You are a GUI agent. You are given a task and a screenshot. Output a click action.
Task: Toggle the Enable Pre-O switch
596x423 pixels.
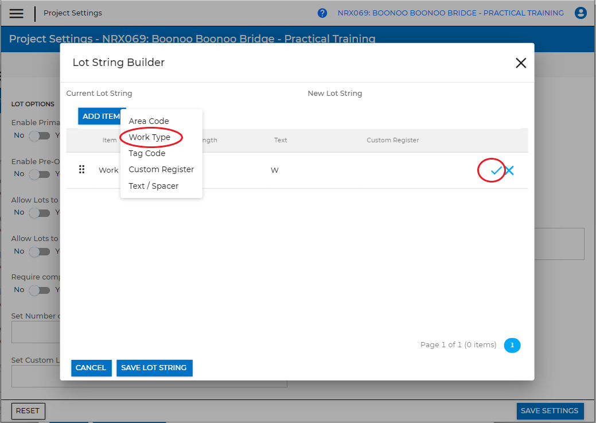point(40,174)
